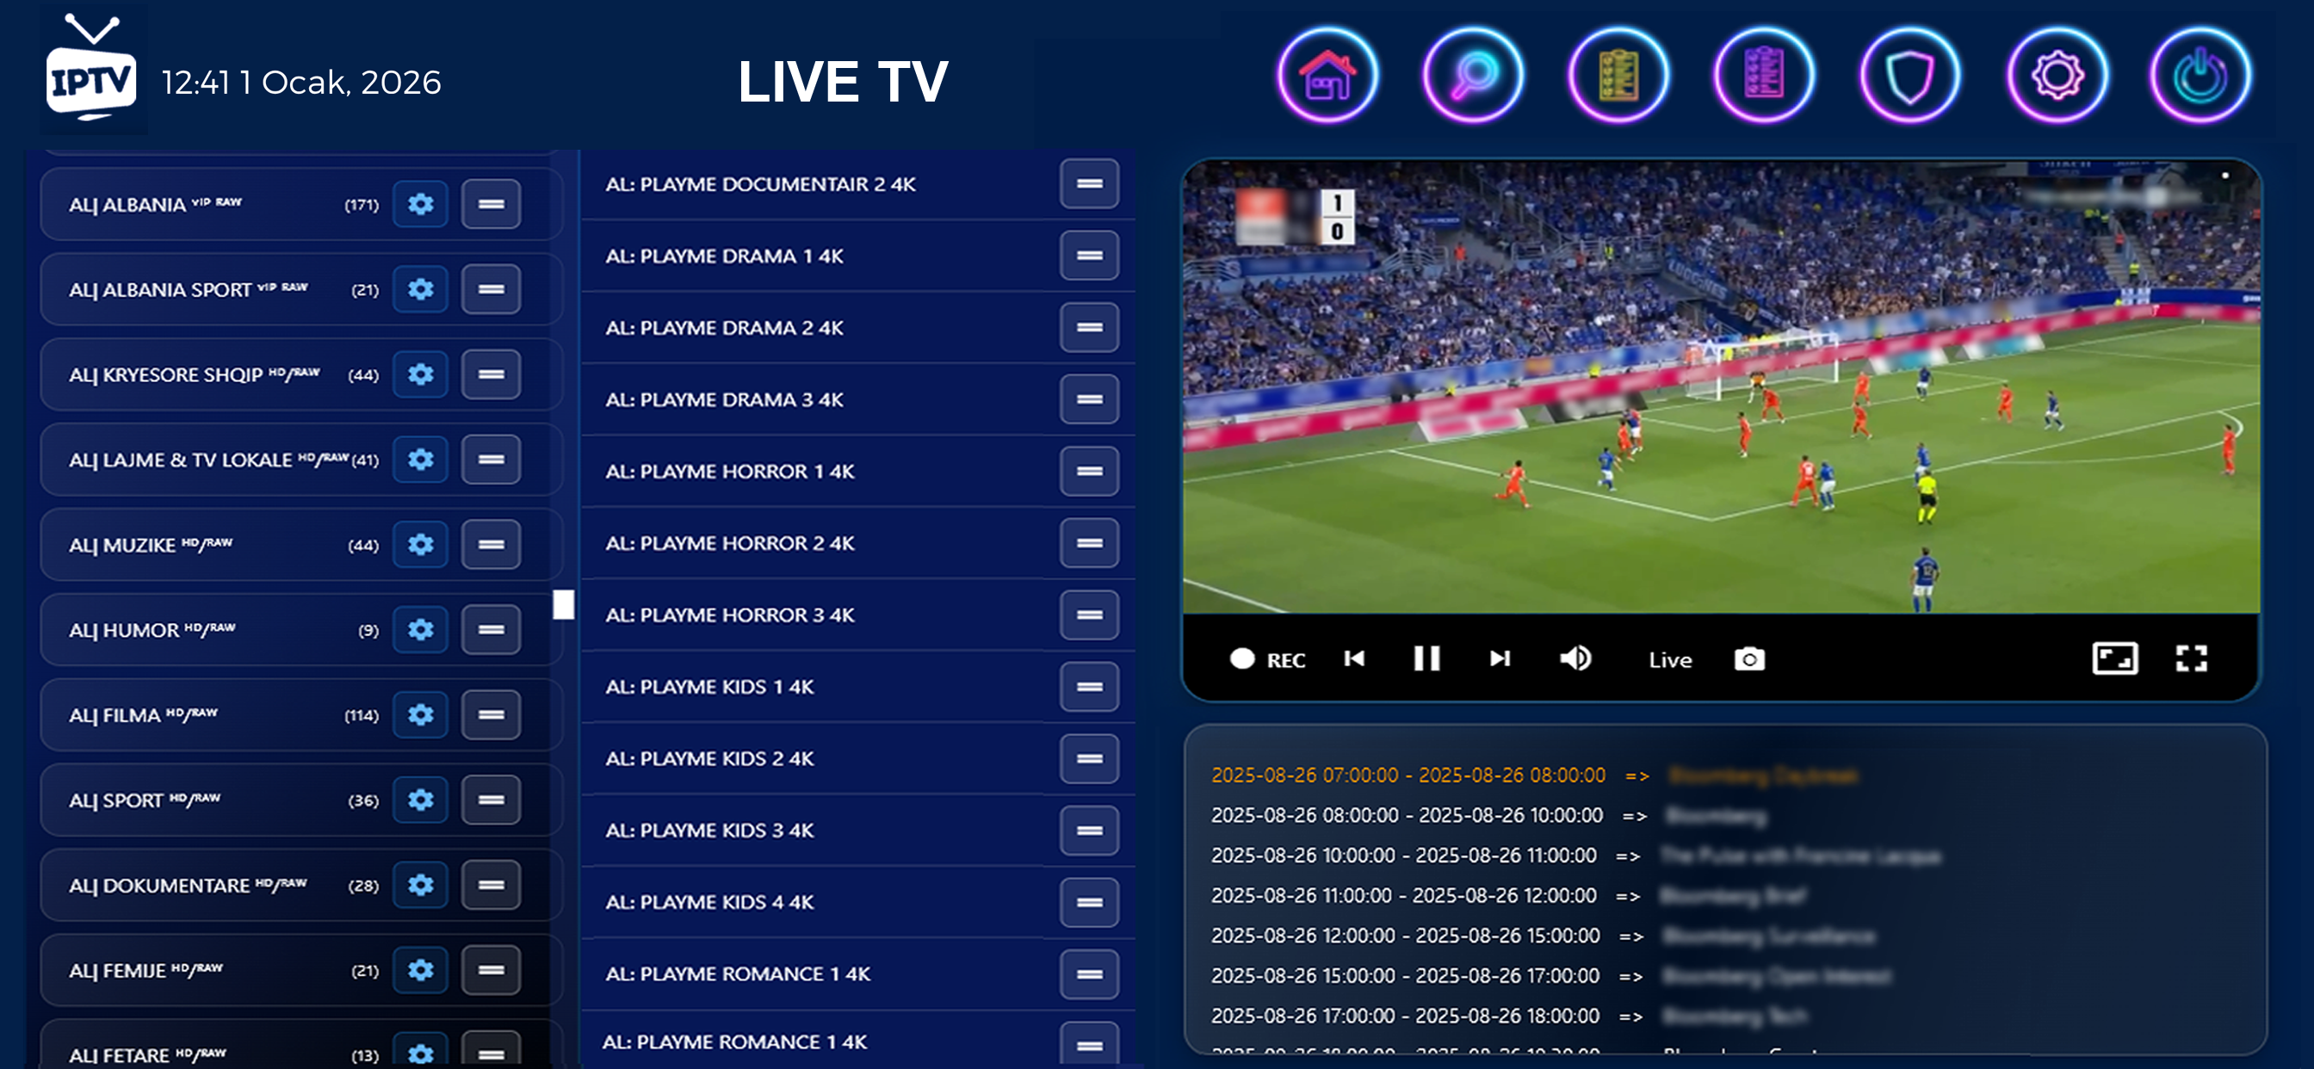The width and height of the screenshot is (2314, 1069).
Task: Open the 07:00-08:00 program guide entry
Action: pyautogui.click(x=1407, y=775)
